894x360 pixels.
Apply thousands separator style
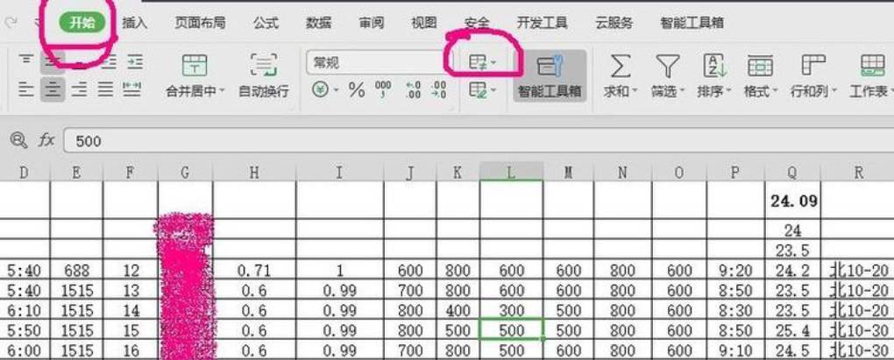(383, 89)
